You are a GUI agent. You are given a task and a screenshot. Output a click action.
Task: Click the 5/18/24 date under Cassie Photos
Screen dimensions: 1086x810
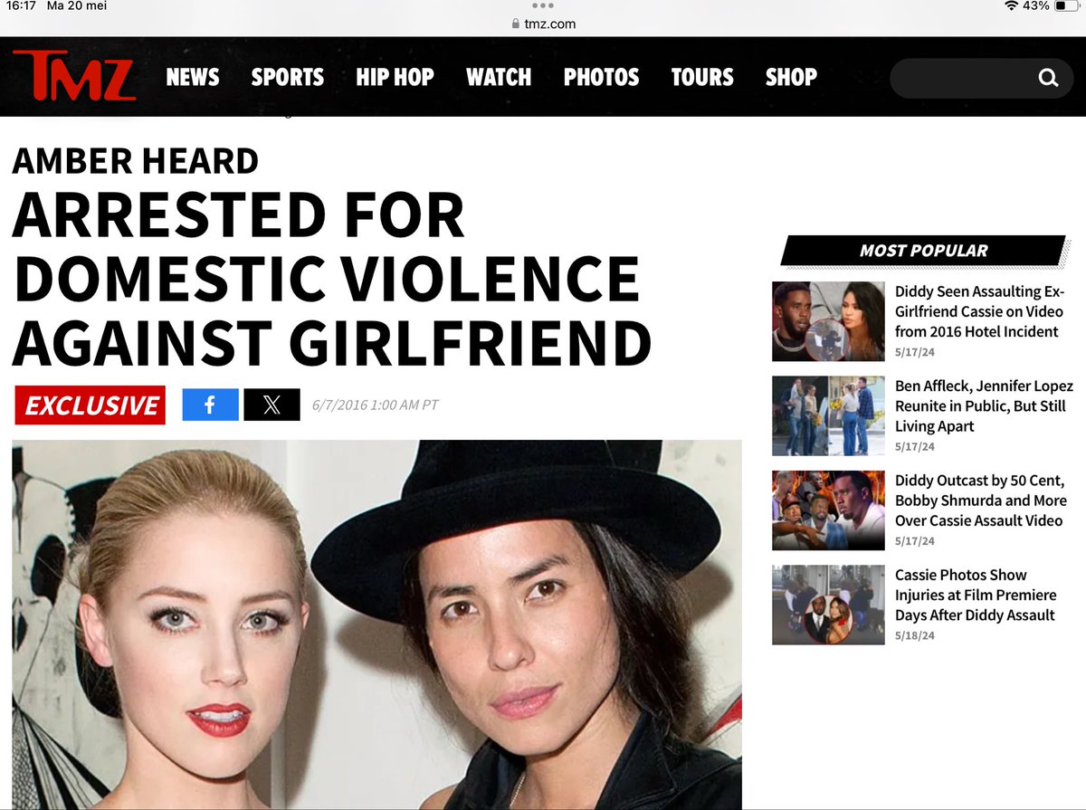click(915, 635)
